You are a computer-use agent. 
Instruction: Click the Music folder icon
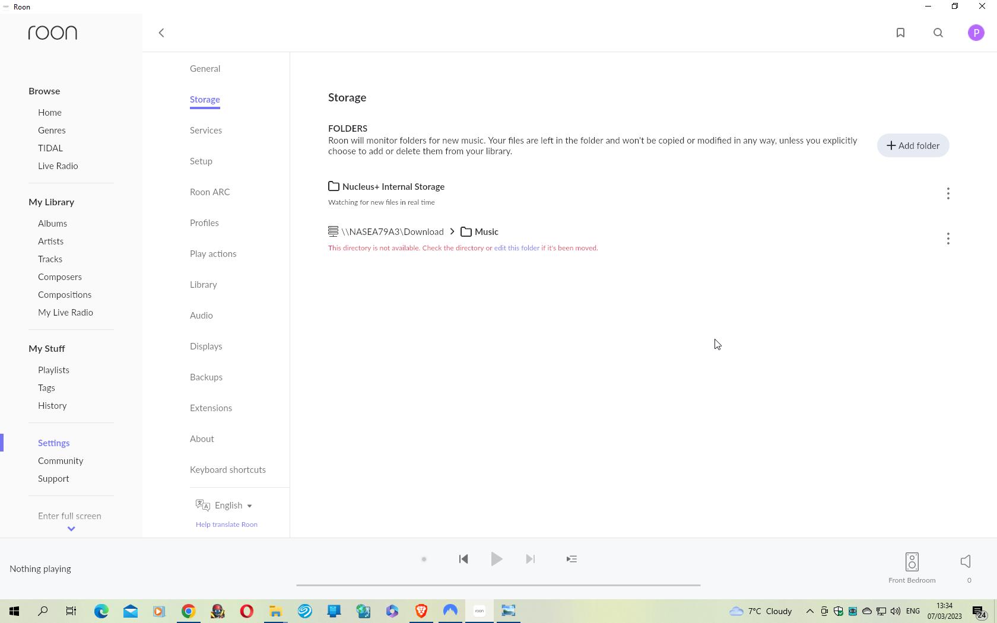pos(466,232)
